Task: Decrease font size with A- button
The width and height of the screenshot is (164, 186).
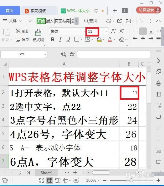Action: coord(121,31)
